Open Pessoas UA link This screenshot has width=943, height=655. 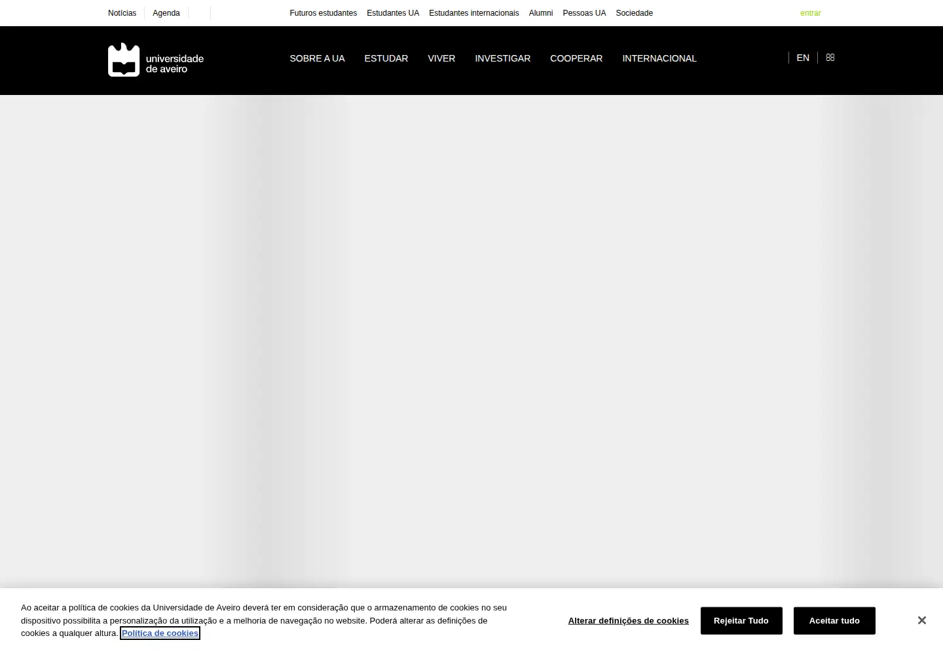tap(584, 13)
